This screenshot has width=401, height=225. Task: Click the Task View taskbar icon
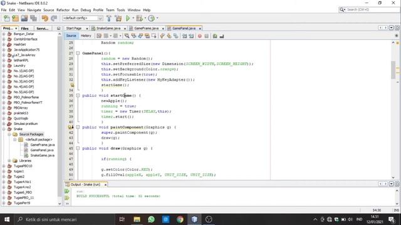point(122,219)
